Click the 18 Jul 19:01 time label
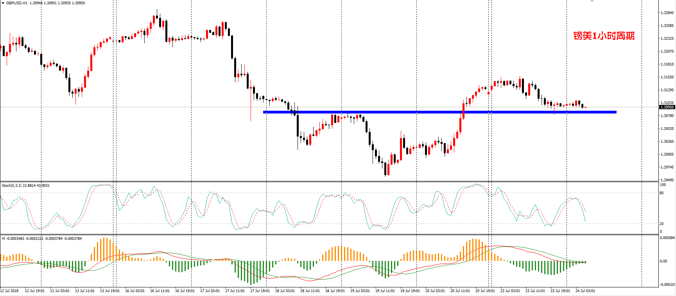676x296 pixels. coord(335,291)
